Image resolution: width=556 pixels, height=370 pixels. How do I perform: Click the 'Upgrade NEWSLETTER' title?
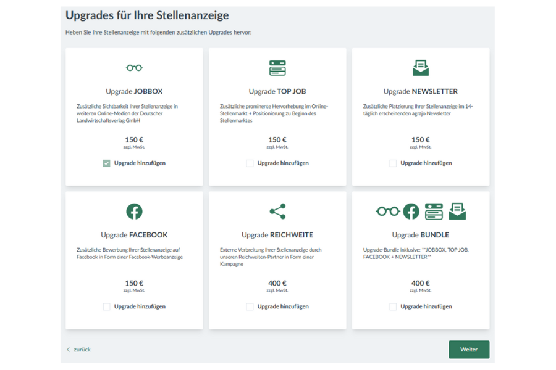421,91
